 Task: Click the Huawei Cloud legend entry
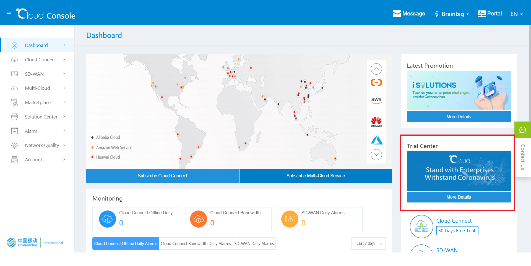106,157
